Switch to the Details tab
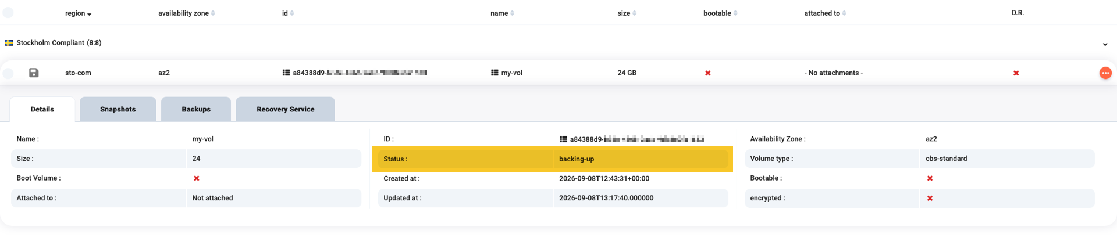This screenshot has width=1117, height=241. coord(42,109)
